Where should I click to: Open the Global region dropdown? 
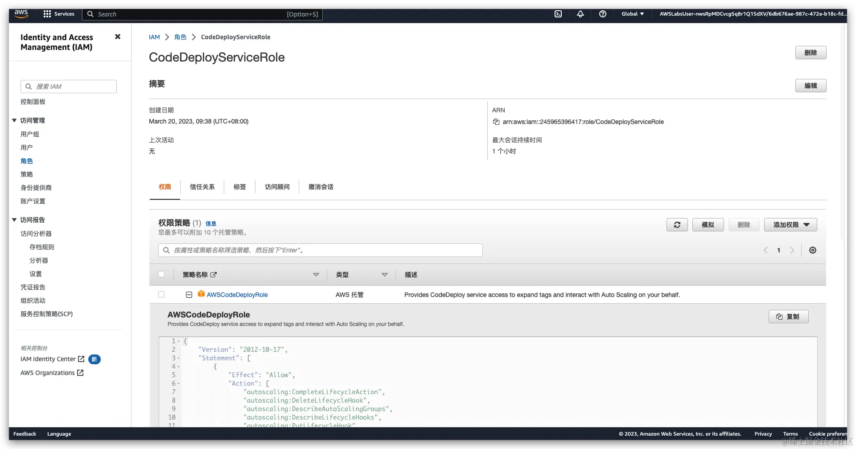[633, 14]
